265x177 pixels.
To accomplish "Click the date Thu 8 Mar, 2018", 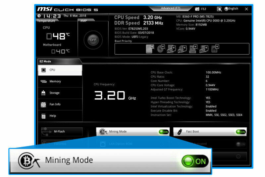I will tap(75, 16).
